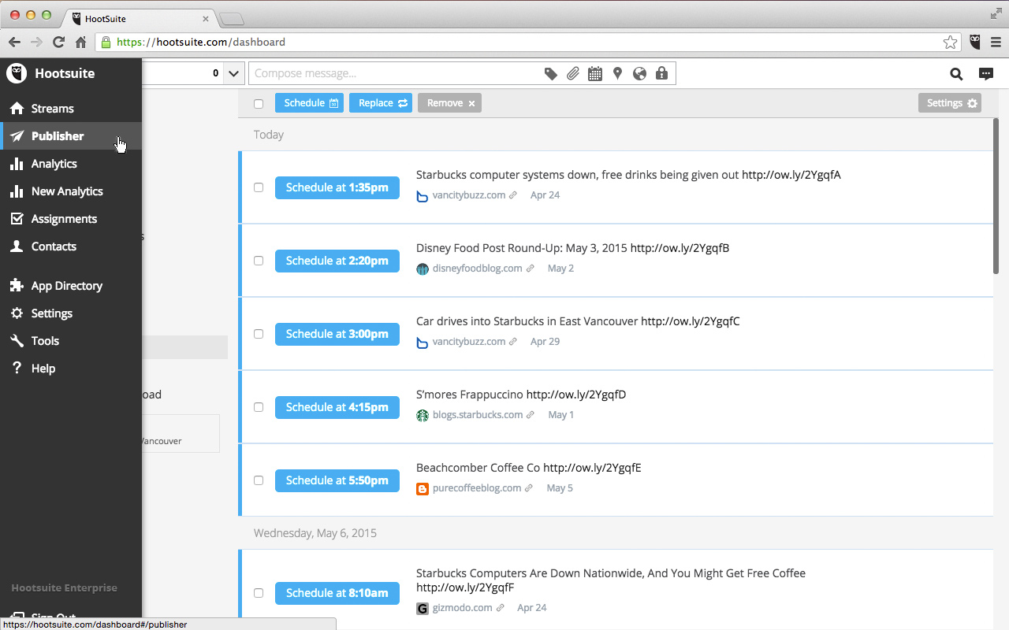Image resolution: width=1009 pixels, height=630 pixels.
Task: Check the Car drives into Starbucks post
Action: point(259,334)
